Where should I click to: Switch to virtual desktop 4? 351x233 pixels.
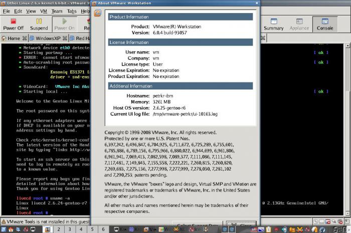click(x=81, y=229)
